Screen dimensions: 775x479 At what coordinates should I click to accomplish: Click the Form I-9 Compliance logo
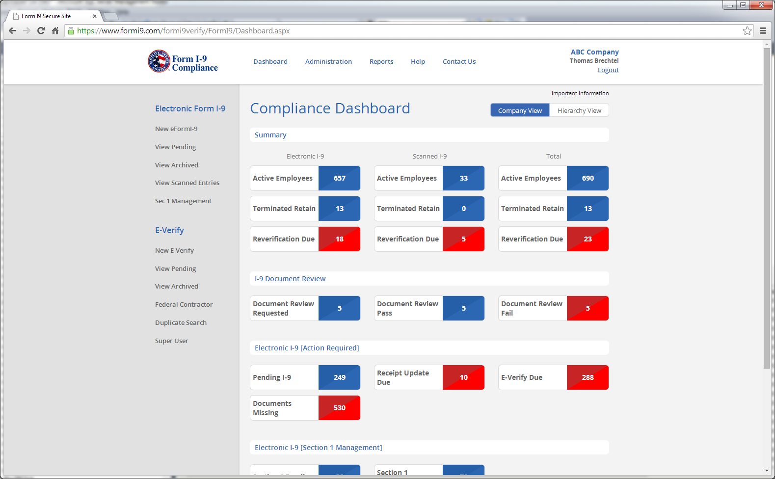point(183,62)
